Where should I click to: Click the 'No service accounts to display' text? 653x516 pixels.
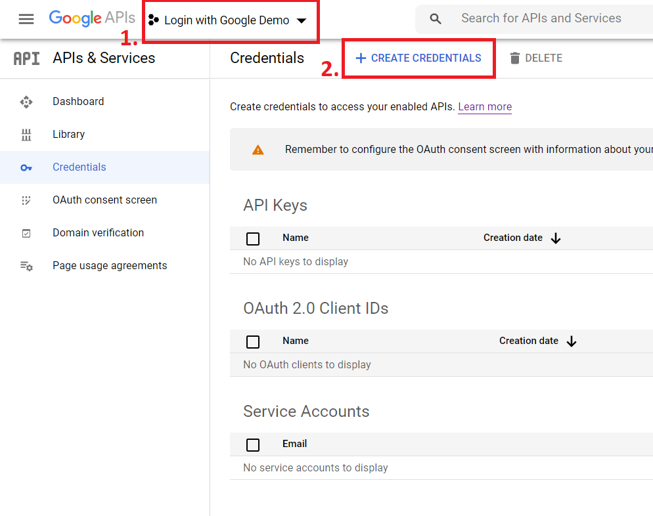pos(315,468)
